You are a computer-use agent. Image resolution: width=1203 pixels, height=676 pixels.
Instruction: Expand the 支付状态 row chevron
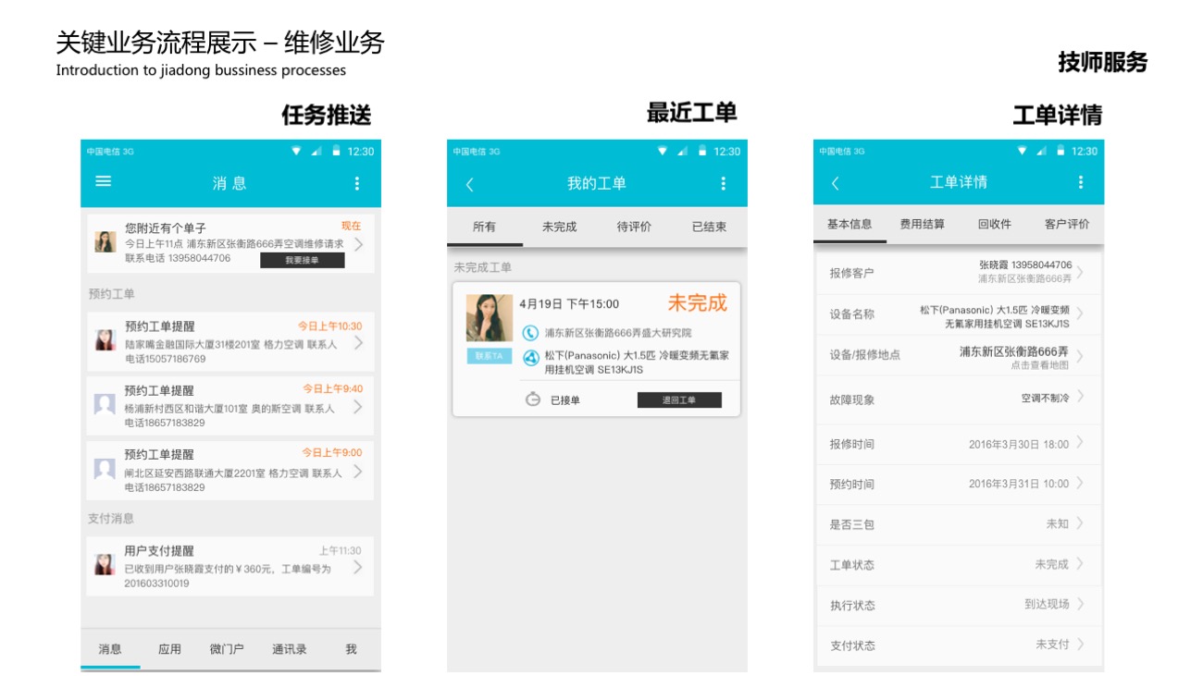point(1080,645)
